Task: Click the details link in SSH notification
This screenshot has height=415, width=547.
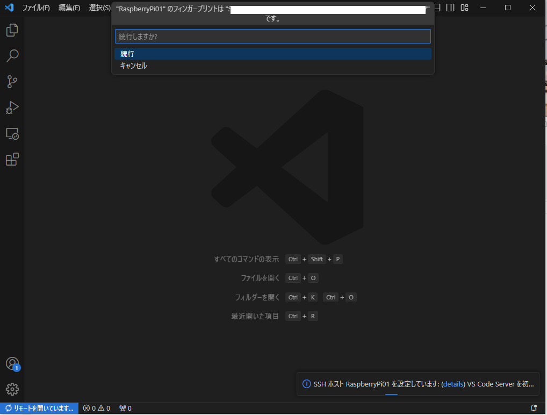Action: tap(453, 384)
